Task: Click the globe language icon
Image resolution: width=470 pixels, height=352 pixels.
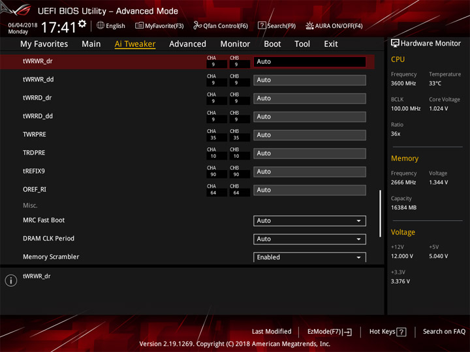Action: (101, 25)
